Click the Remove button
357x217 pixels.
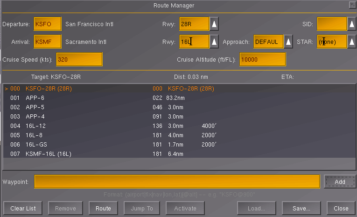(x=65, y=208)
